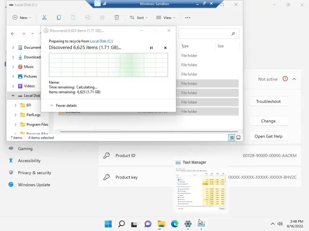Click the Copy icon in File Explorer toolbar
Image resolution: width=309 pixels, height=231 pixels.
click(59, 18)
